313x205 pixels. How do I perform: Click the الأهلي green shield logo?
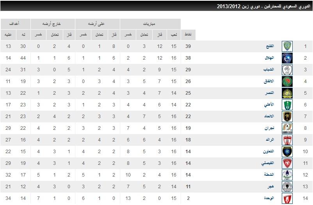(287, 105)
